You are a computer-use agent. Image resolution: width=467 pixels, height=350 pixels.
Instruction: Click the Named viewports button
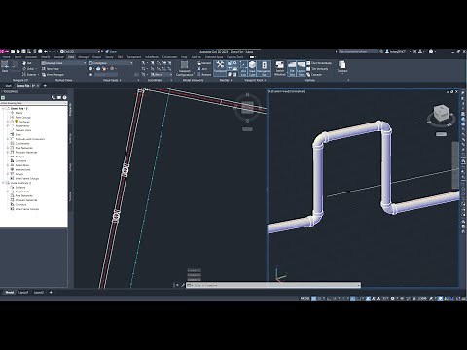[x=204, y=63]
